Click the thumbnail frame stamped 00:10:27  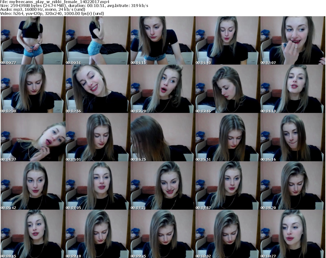pos(293,234)
